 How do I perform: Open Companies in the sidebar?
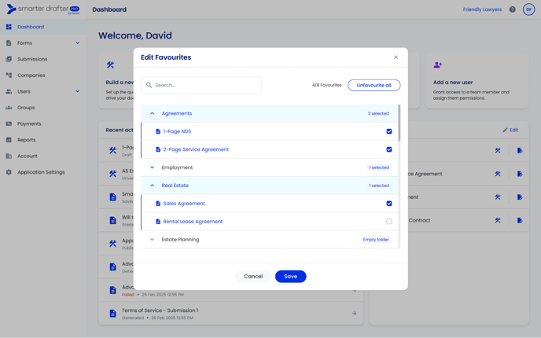click(43, 75)
